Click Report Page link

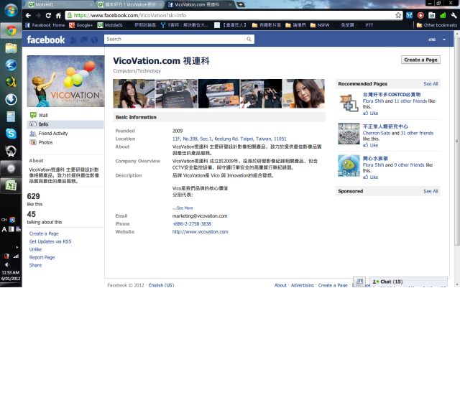click(42, 257)
